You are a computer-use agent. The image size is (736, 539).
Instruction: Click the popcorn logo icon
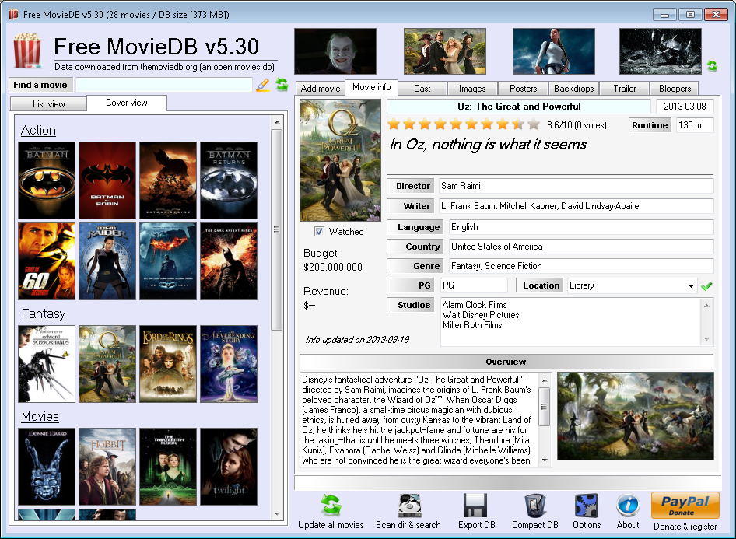[26, 51]
